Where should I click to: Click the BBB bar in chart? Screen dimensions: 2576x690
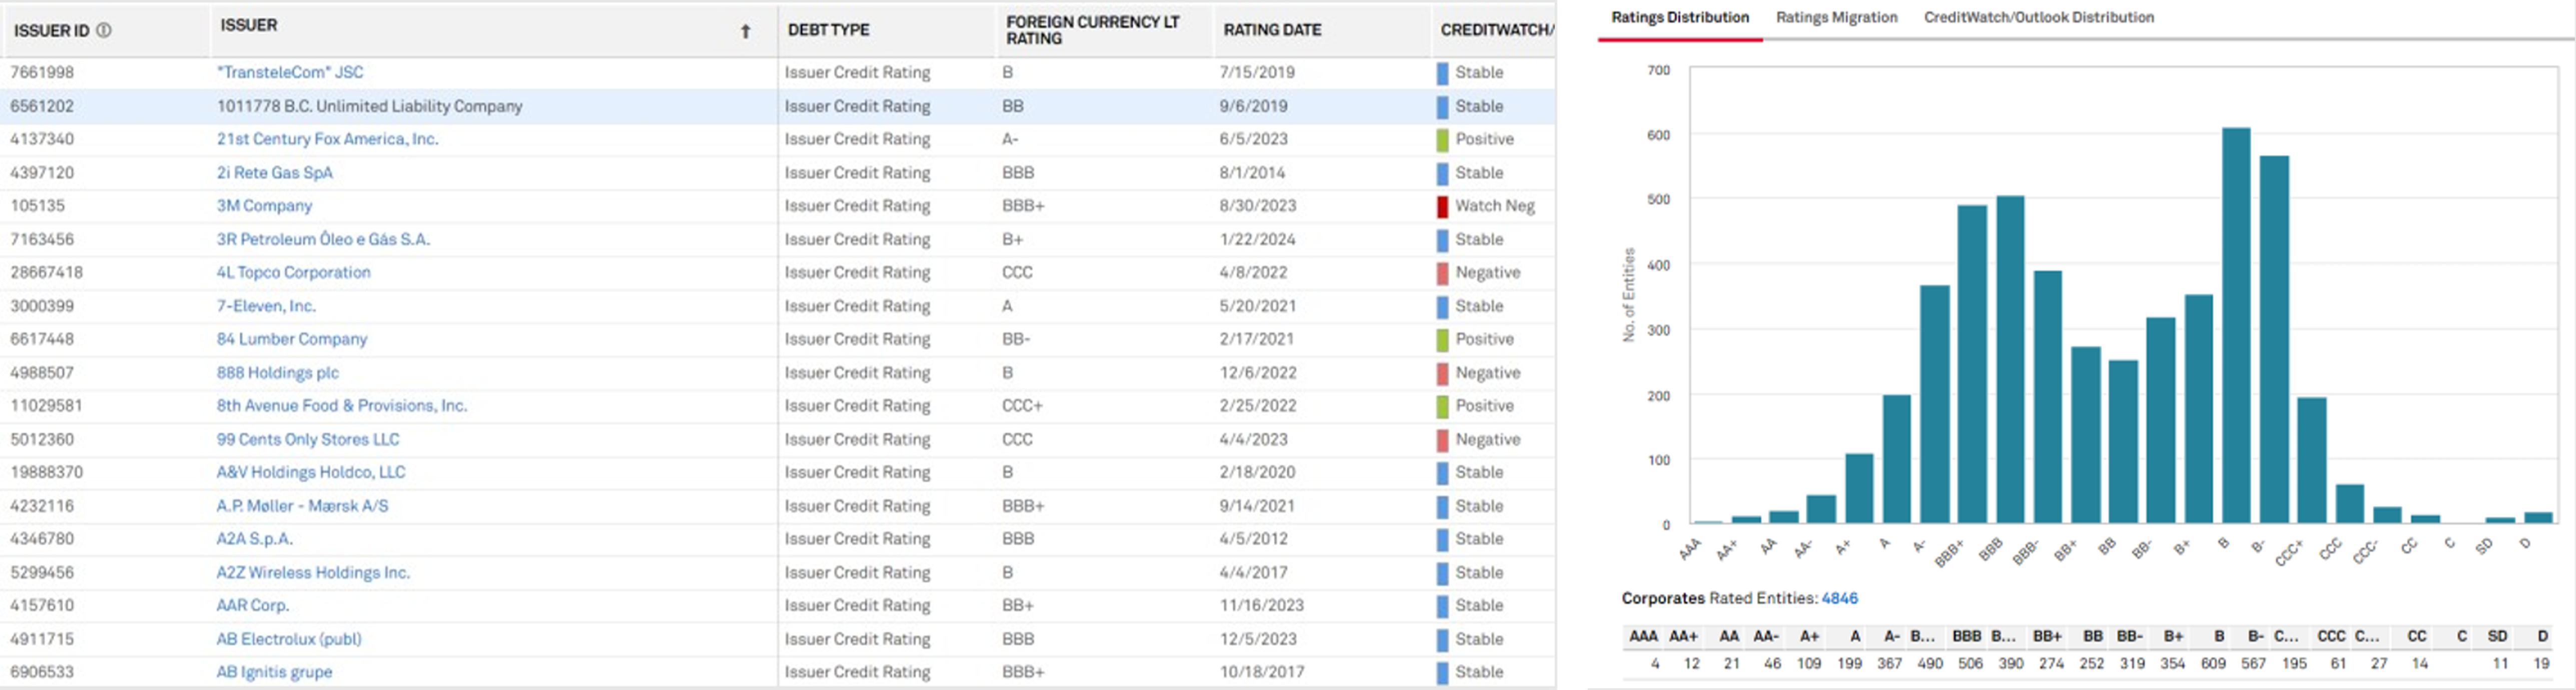tap(2010, 359)
